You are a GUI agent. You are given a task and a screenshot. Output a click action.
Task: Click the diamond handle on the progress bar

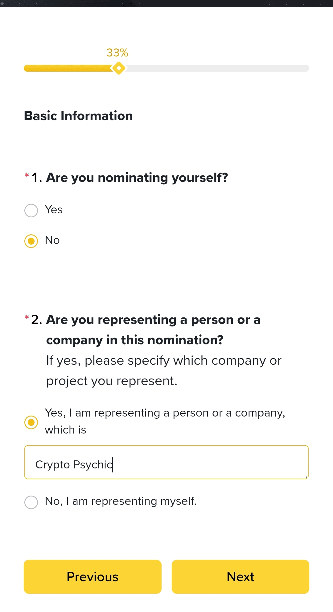pos(119,68)
